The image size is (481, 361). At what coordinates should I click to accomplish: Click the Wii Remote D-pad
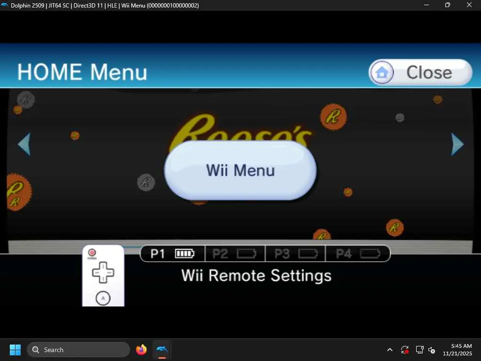click(103, 272)
